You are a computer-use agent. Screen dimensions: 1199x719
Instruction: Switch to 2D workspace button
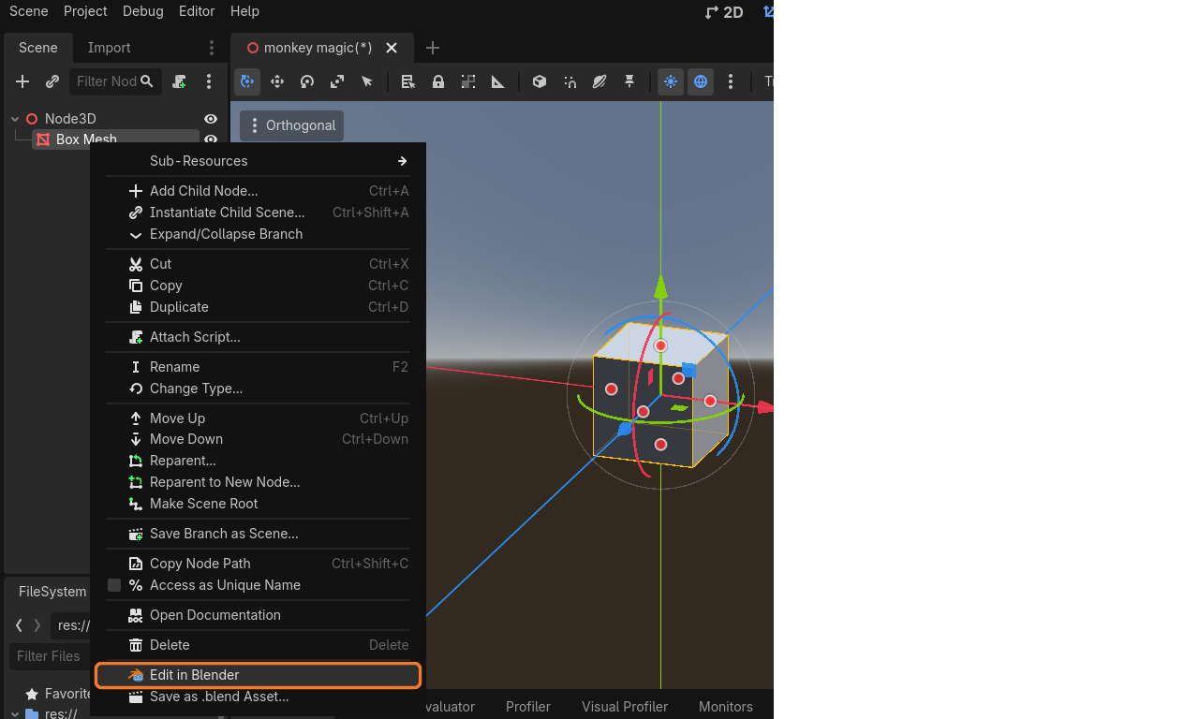pos(724,11)
